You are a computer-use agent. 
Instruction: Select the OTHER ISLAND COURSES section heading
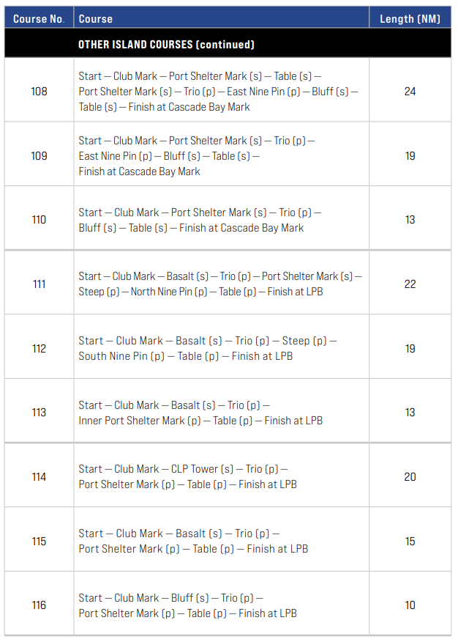pyautogui.click(x=166, y=44)
